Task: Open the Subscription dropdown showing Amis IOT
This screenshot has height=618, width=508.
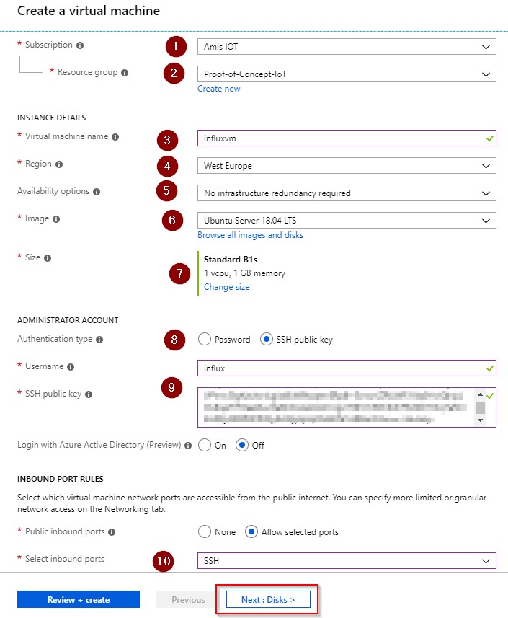Action: click(x=346, y=47)
